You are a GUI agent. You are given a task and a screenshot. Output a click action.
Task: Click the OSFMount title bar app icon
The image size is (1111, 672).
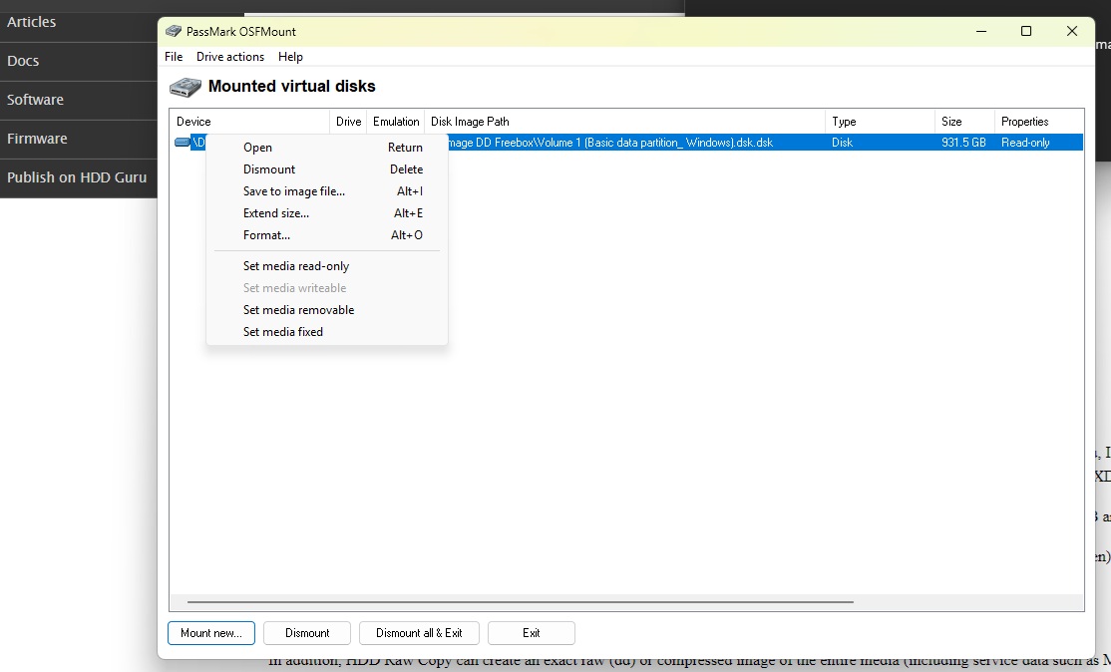174,31
